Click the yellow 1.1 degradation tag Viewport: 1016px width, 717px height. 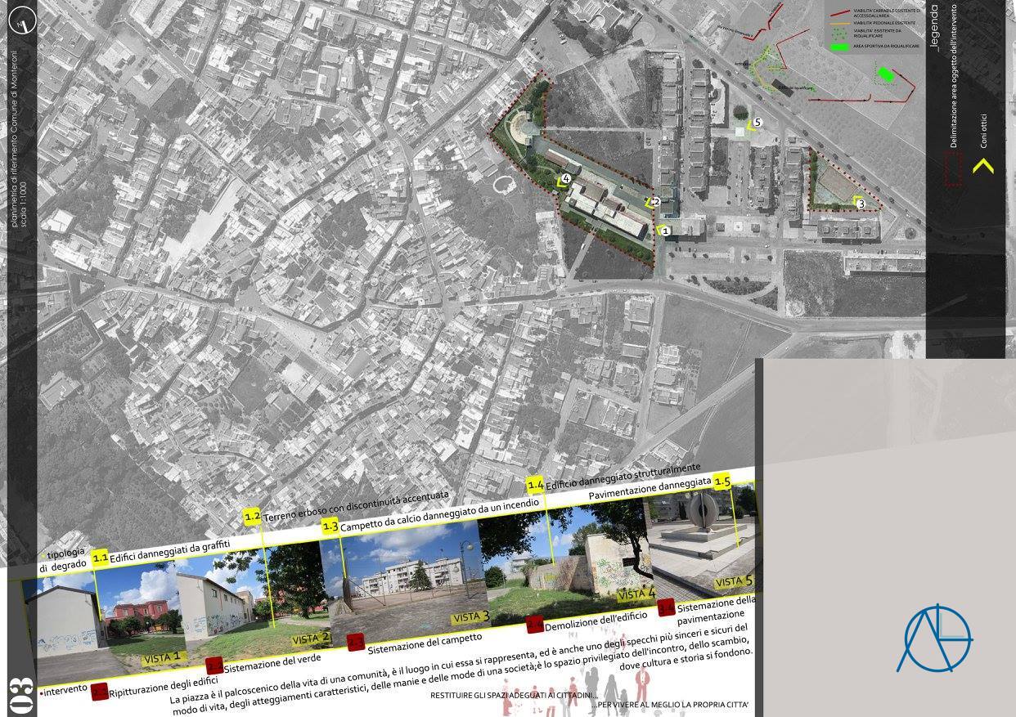(101, 558)
